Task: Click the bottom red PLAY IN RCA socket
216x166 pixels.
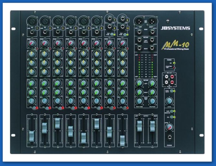Action: (172, 82)
